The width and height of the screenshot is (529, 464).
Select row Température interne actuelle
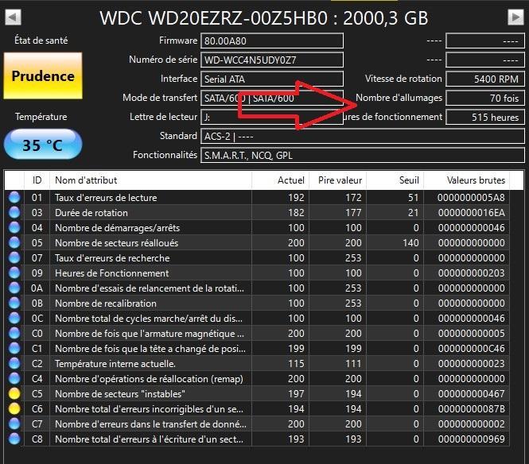coord(257,364)
